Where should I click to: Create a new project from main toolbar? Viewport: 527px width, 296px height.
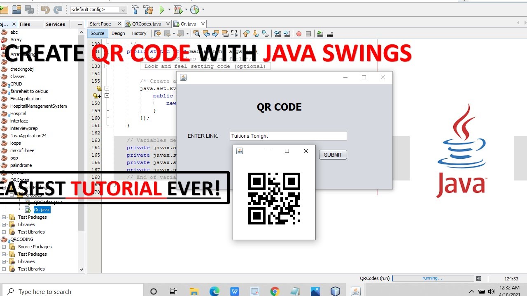point(3,9)
